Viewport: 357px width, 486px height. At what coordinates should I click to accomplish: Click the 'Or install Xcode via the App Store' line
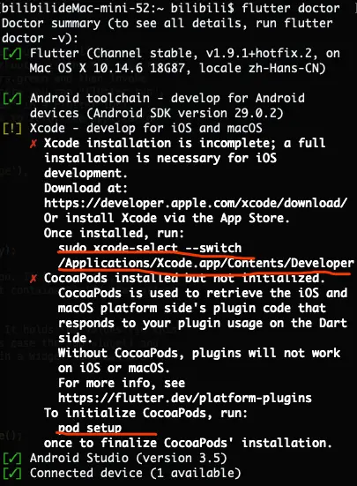[x=167, y=218]
